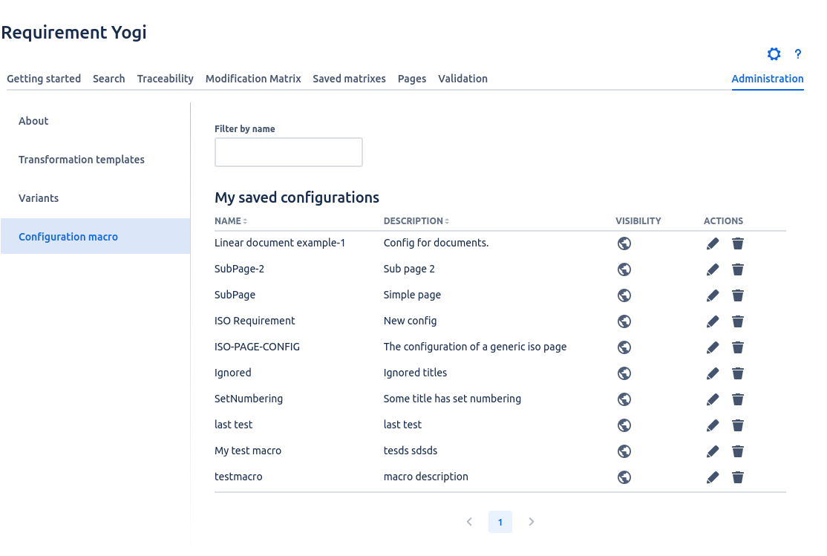Toggle visibility globe for SubPage

coord(624,295)
